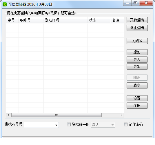Click the 状态 column header
Image resolution: width=155 pixels, height=145 pixels.
pos(99,20)
